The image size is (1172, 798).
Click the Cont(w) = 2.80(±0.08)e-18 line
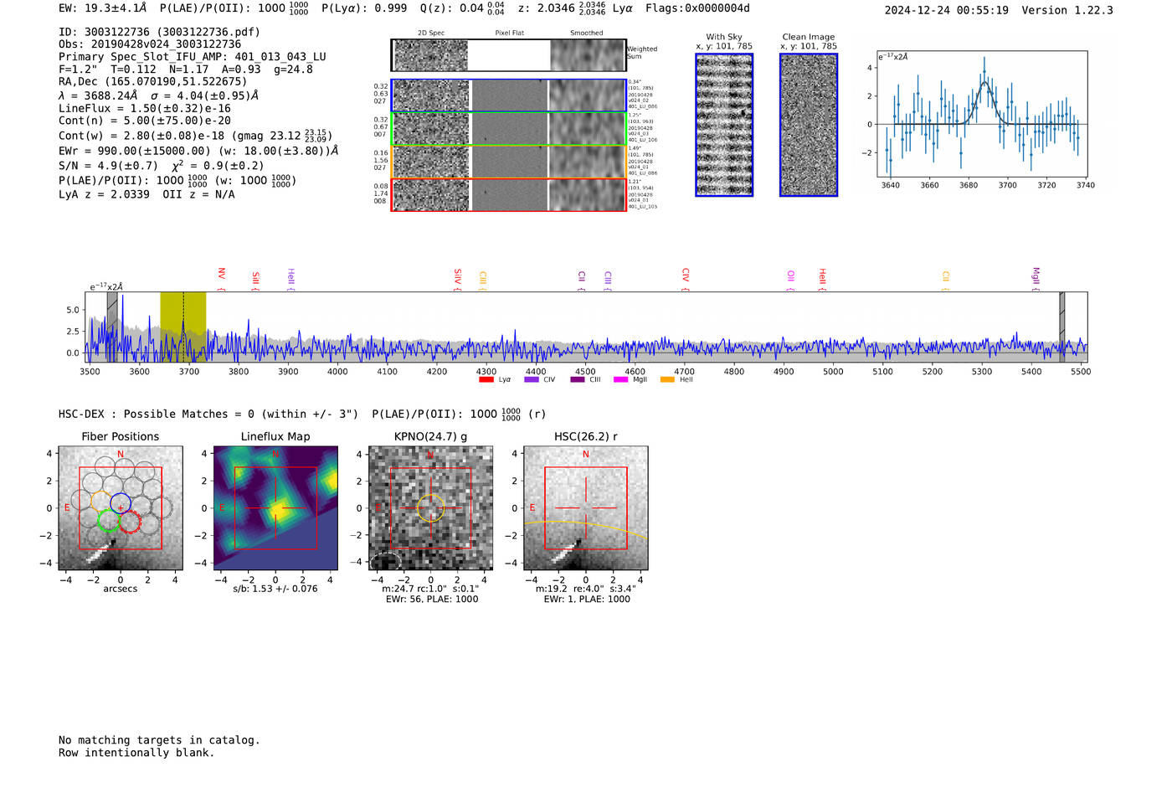[x=196, y=135]
